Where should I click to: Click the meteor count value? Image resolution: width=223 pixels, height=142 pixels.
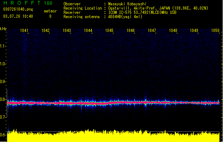[x=50, y=16]
